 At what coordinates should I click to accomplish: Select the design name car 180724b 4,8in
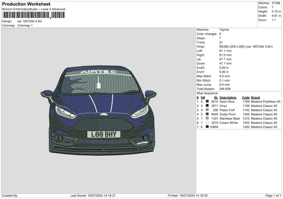tap(30, 21)
